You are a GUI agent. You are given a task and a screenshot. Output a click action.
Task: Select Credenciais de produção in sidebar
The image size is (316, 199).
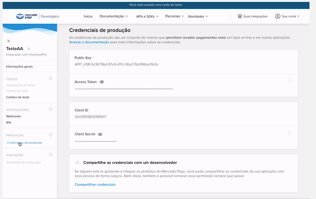[25, 142]
